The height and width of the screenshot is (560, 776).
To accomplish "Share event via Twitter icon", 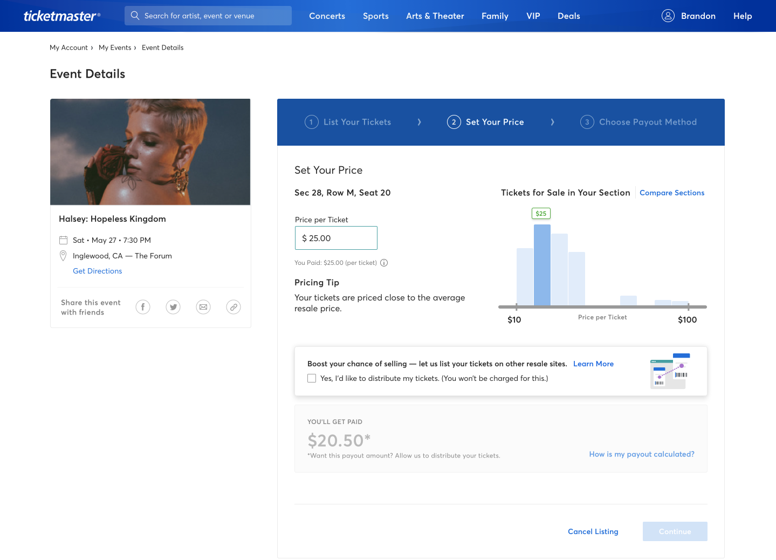I will (173, 307).
